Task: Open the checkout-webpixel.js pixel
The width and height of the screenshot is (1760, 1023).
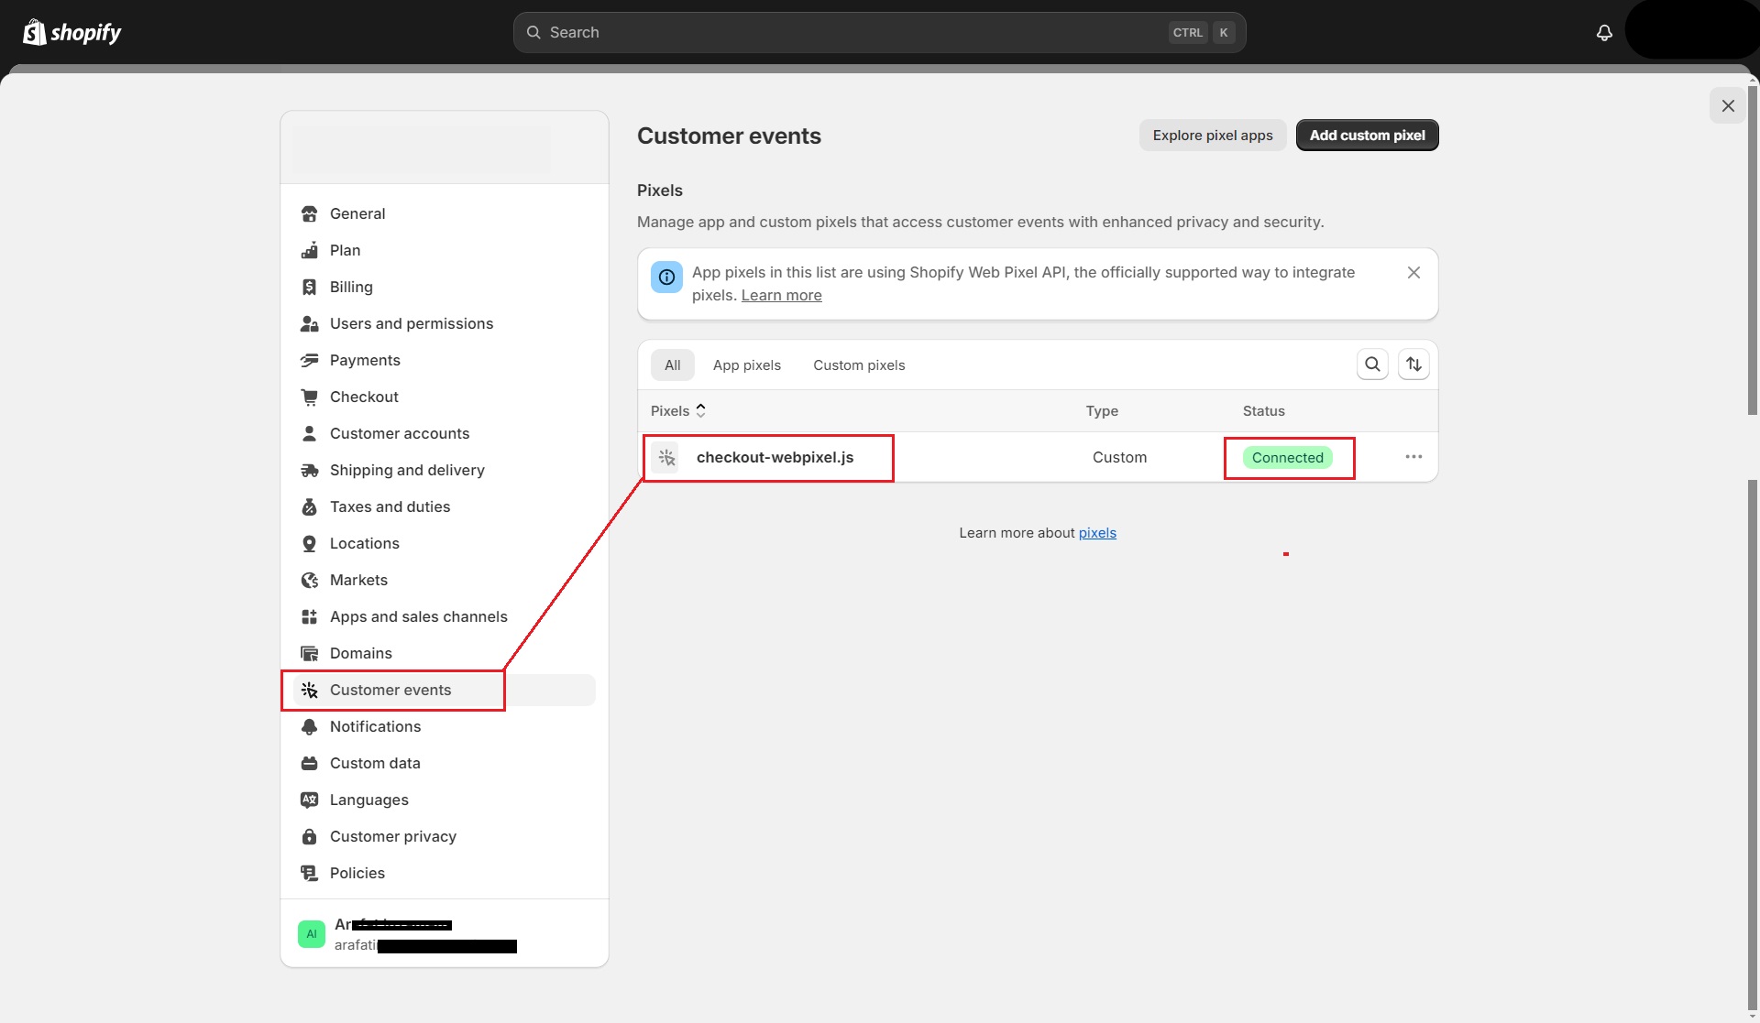Action: pos(775,457)
